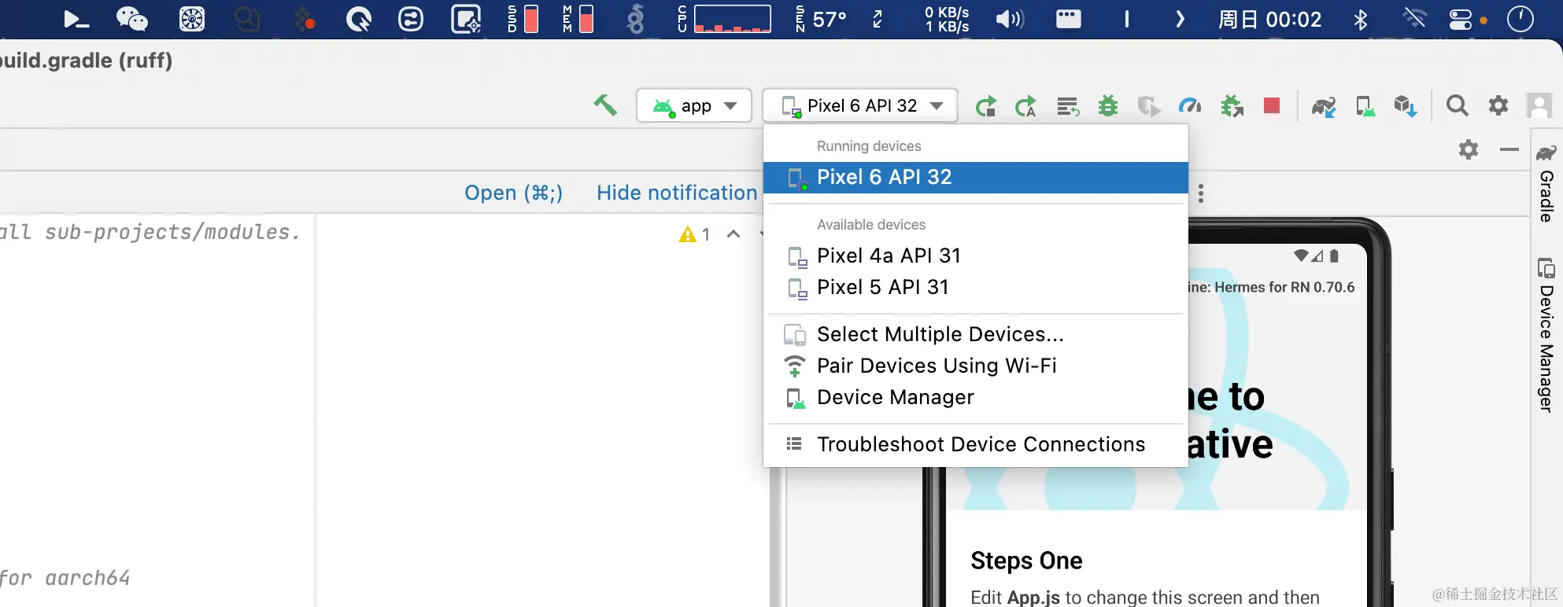This screenshot has width=1563, height=607.
Task: Open Device Manager toolbar icon
Action: (x=1365, y=106)
